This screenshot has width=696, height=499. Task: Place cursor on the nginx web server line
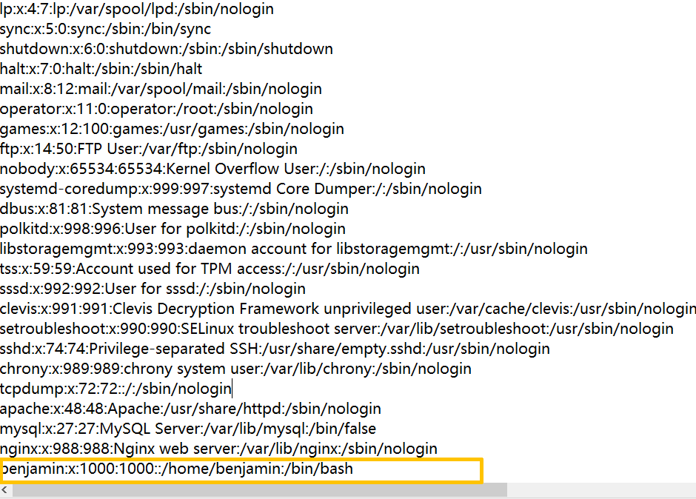pos(218,449)
